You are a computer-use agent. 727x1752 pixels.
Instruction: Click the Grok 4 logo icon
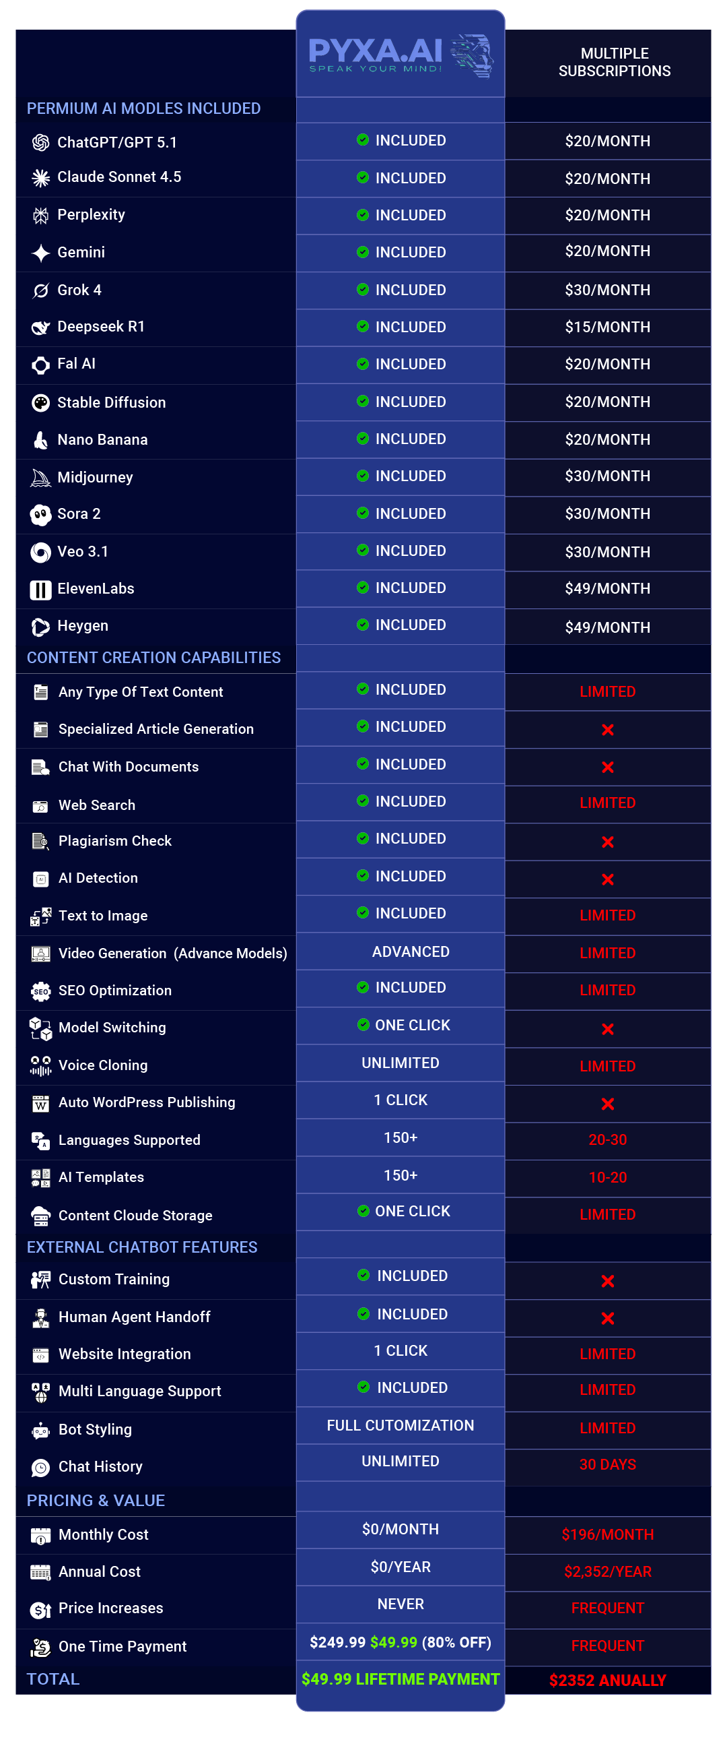coord(41,290)
